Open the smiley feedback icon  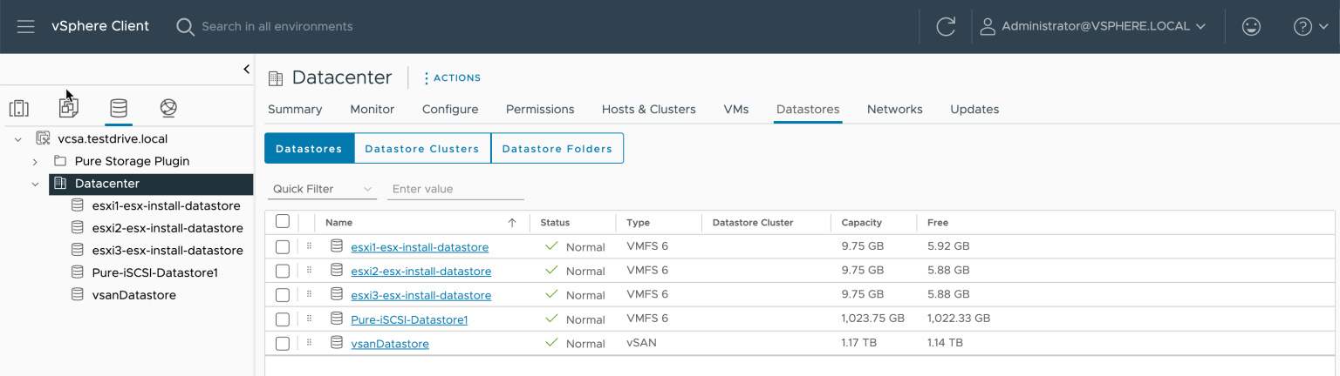click(1251, 26)
